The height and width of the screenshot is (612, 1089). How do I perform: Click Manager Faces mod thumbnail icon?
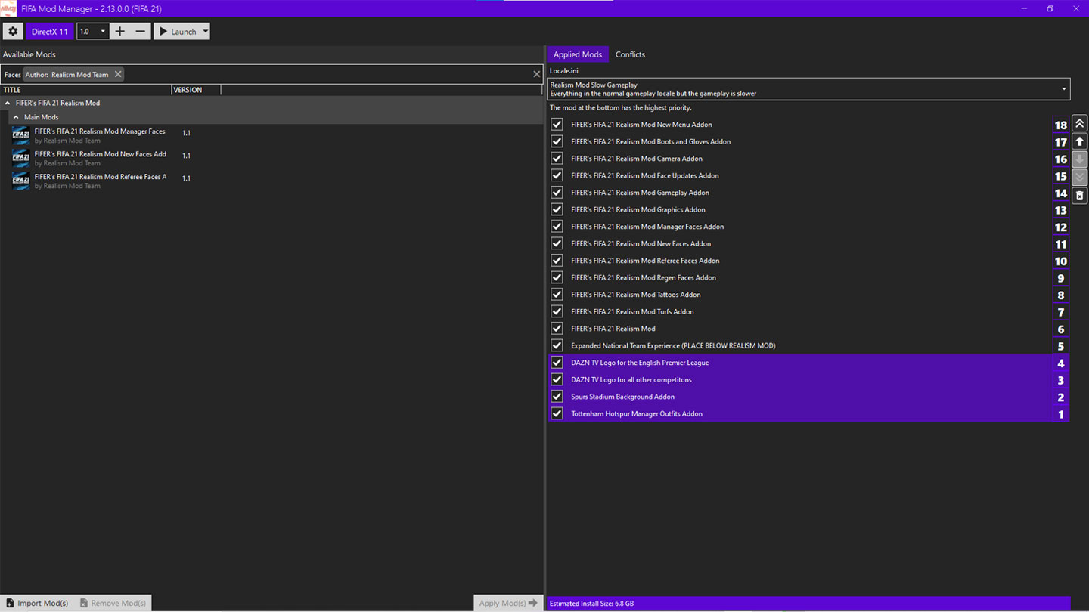(20, 135)
